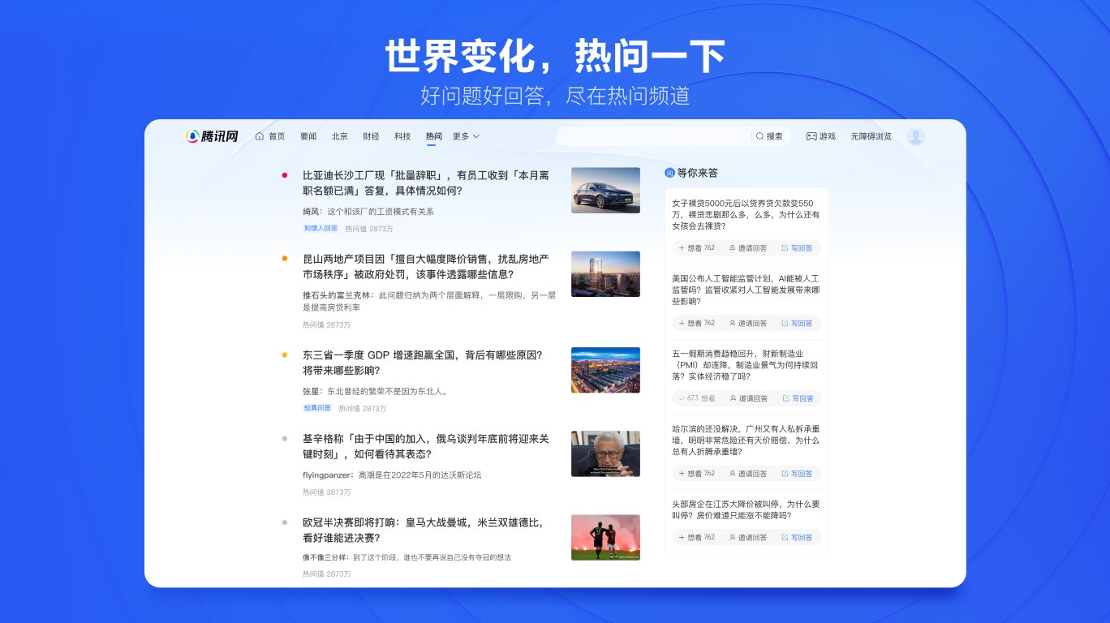This screenshot has width=1110, height=623.
Task: Open 像不像三分样's answer snippet
Action: [407, 557]
